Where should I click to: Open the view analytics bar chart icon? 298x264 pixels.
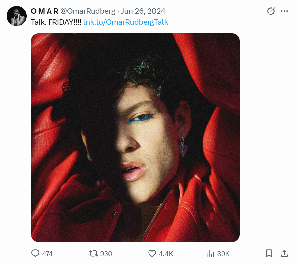(x=210, y=253)
